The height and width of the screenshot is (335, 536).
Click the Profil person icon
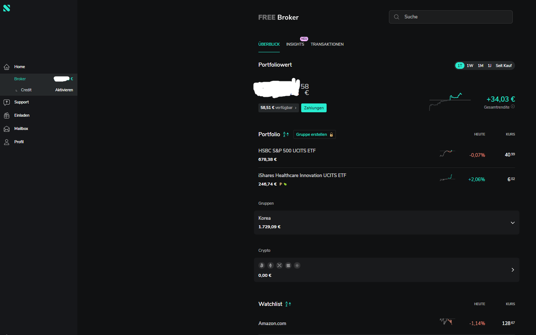7,142
